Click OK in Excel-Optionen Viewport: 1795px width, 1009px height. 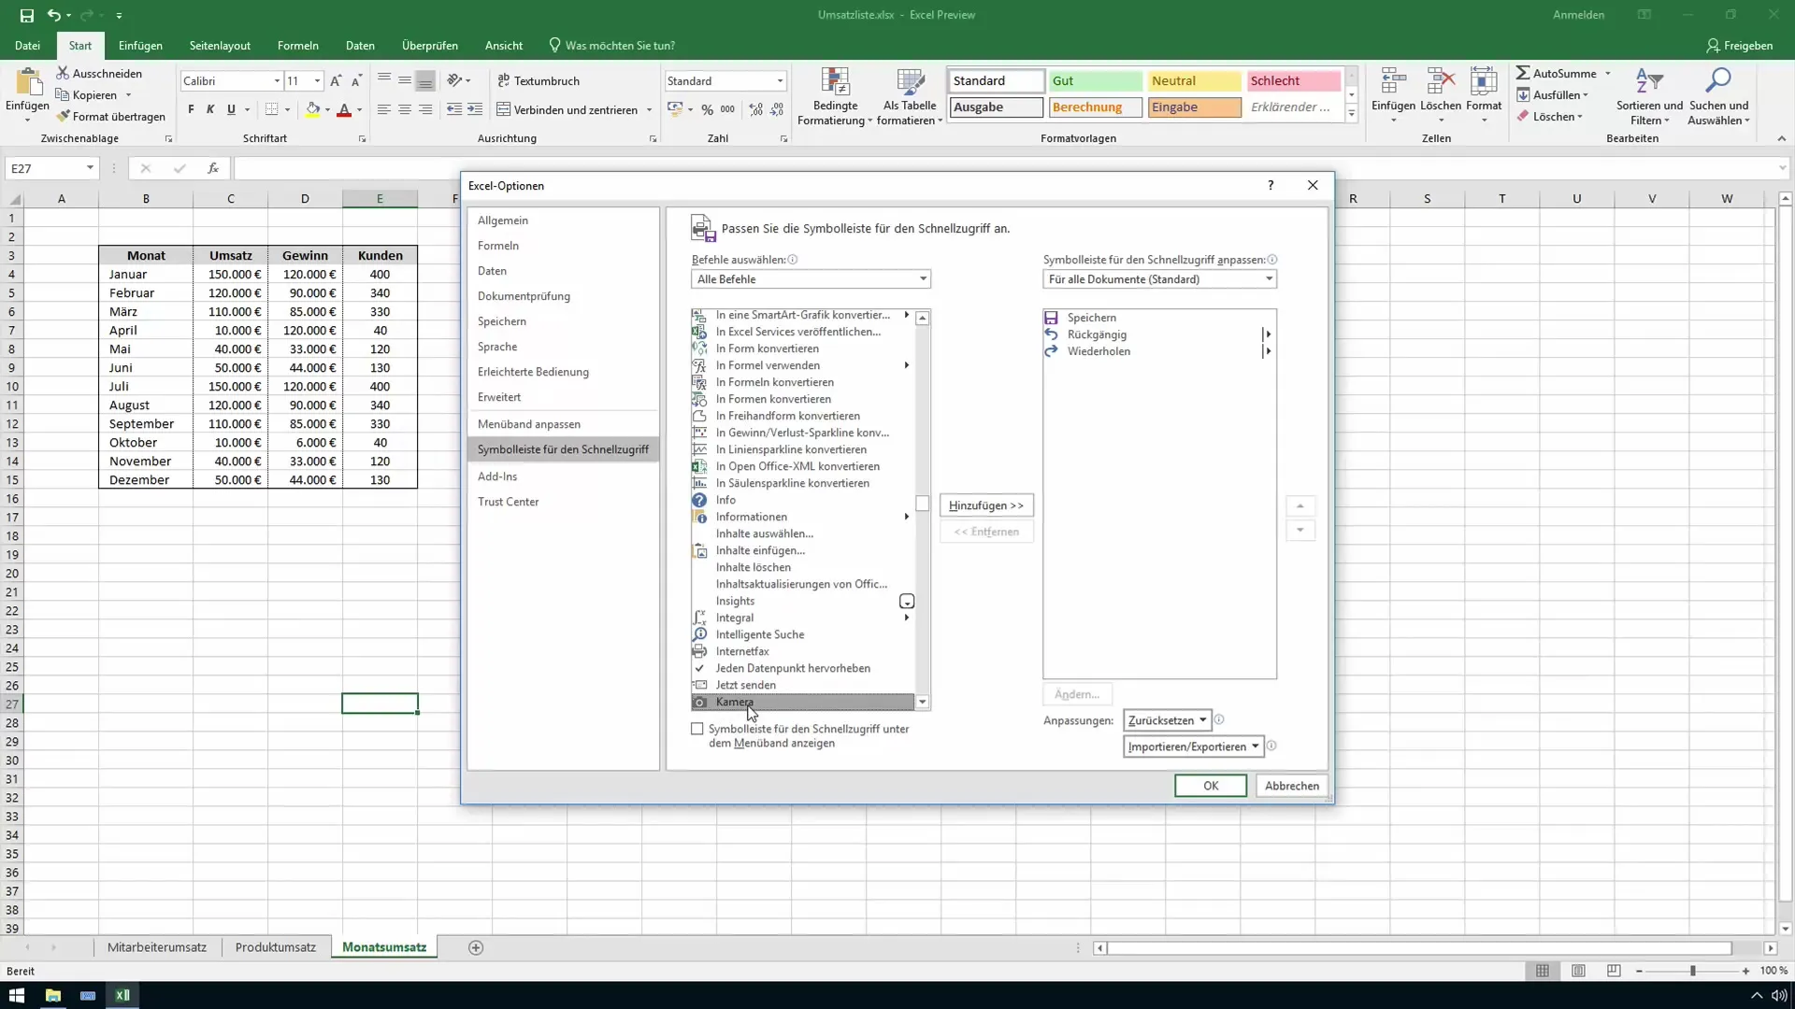[1211, 786]
